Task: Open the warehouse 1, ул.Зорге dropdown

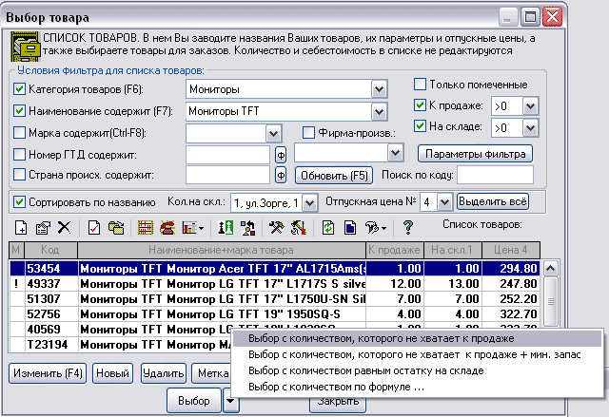Action: [309, 202]
